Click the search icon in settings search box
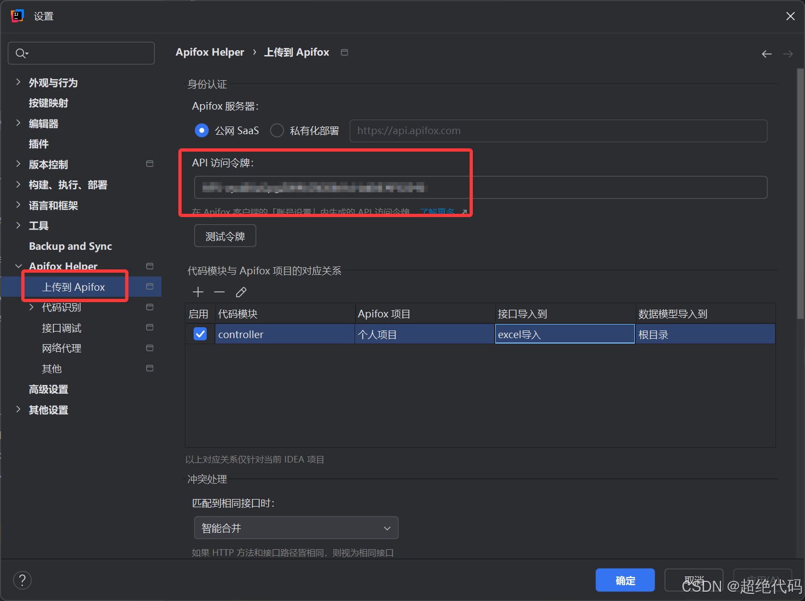 tap(22, 53)
